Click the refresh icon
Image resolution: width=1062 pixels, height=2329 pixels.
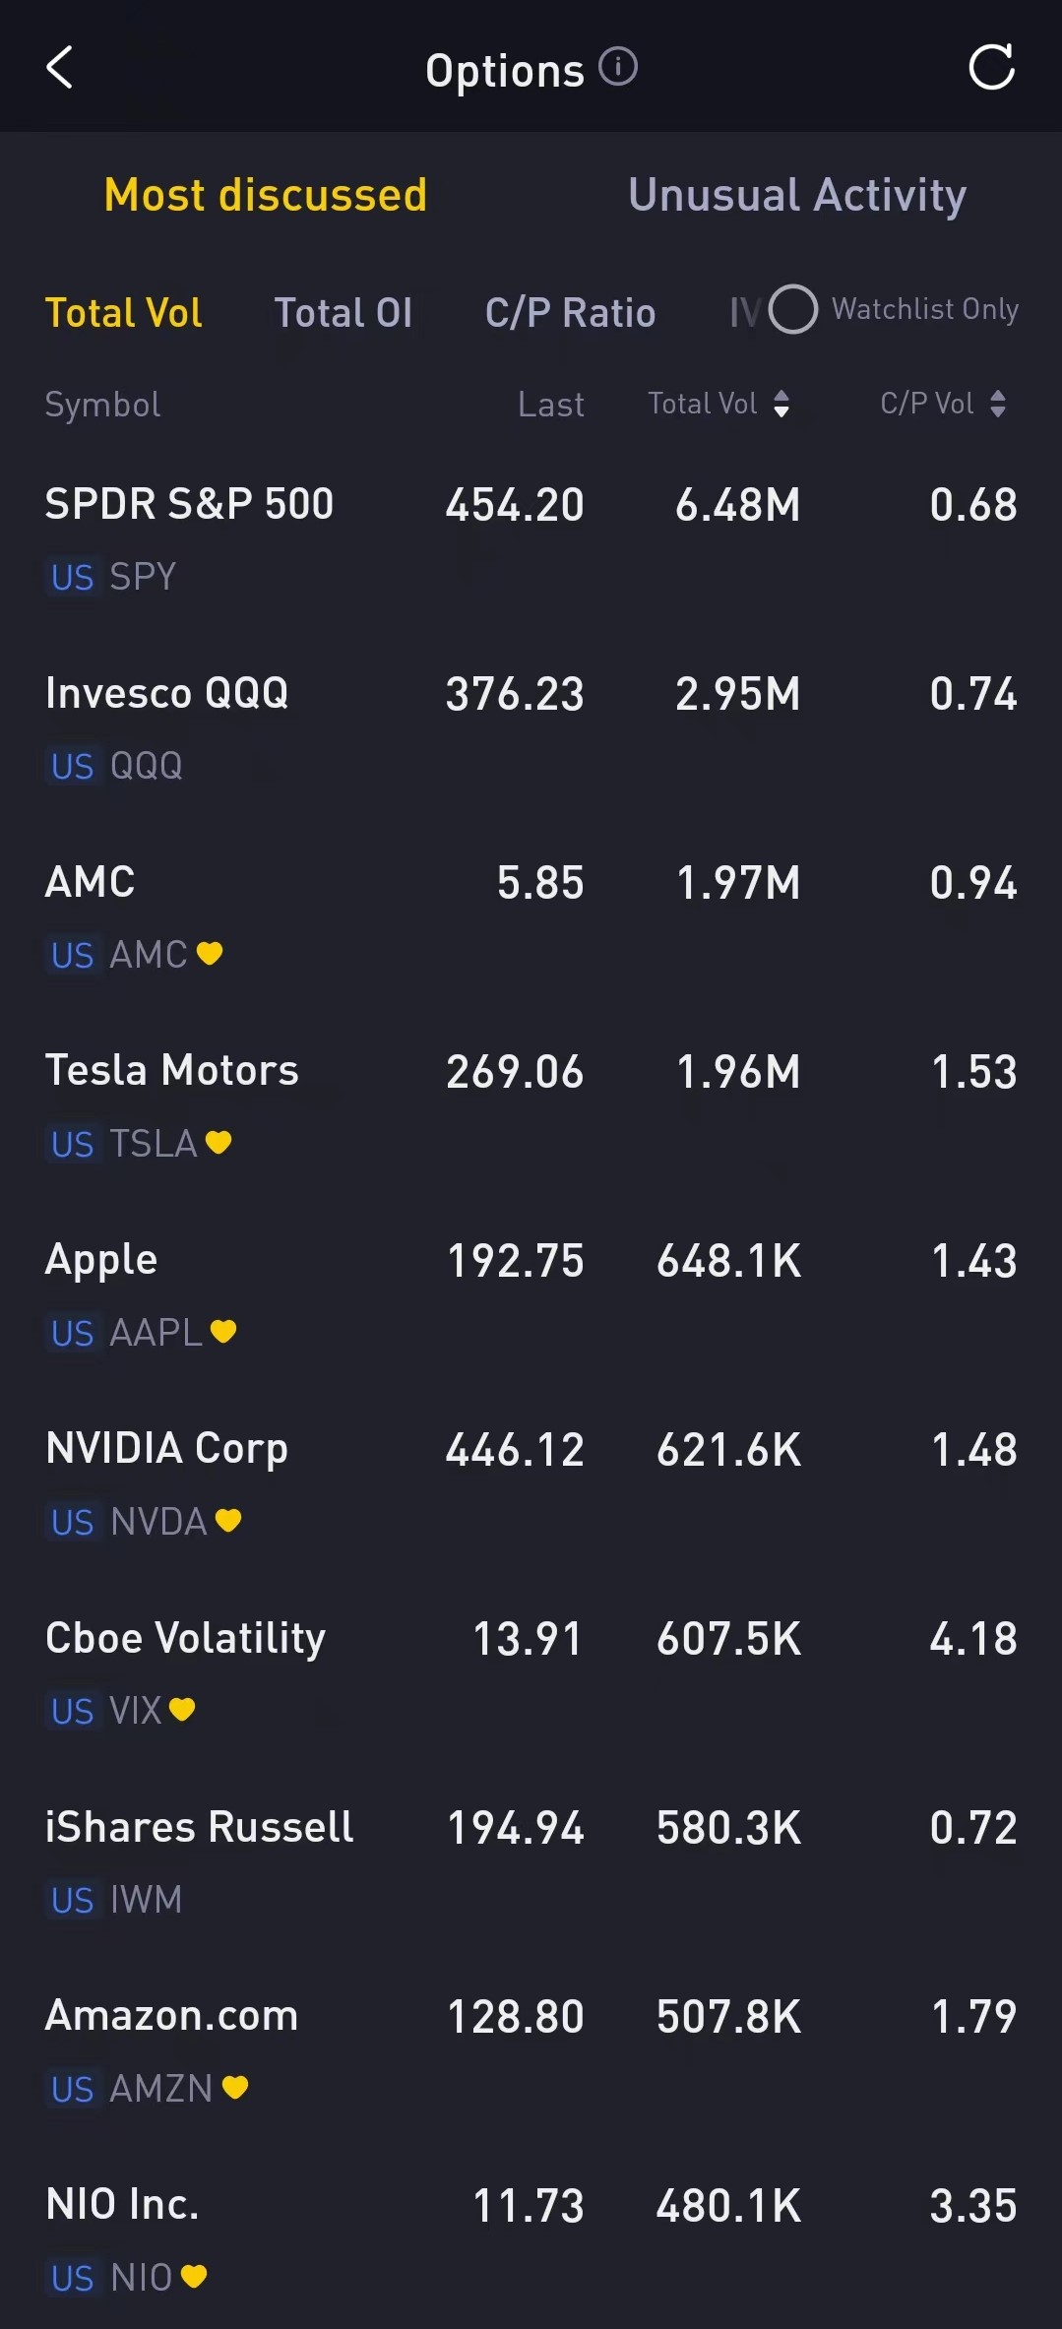(991, 68)
